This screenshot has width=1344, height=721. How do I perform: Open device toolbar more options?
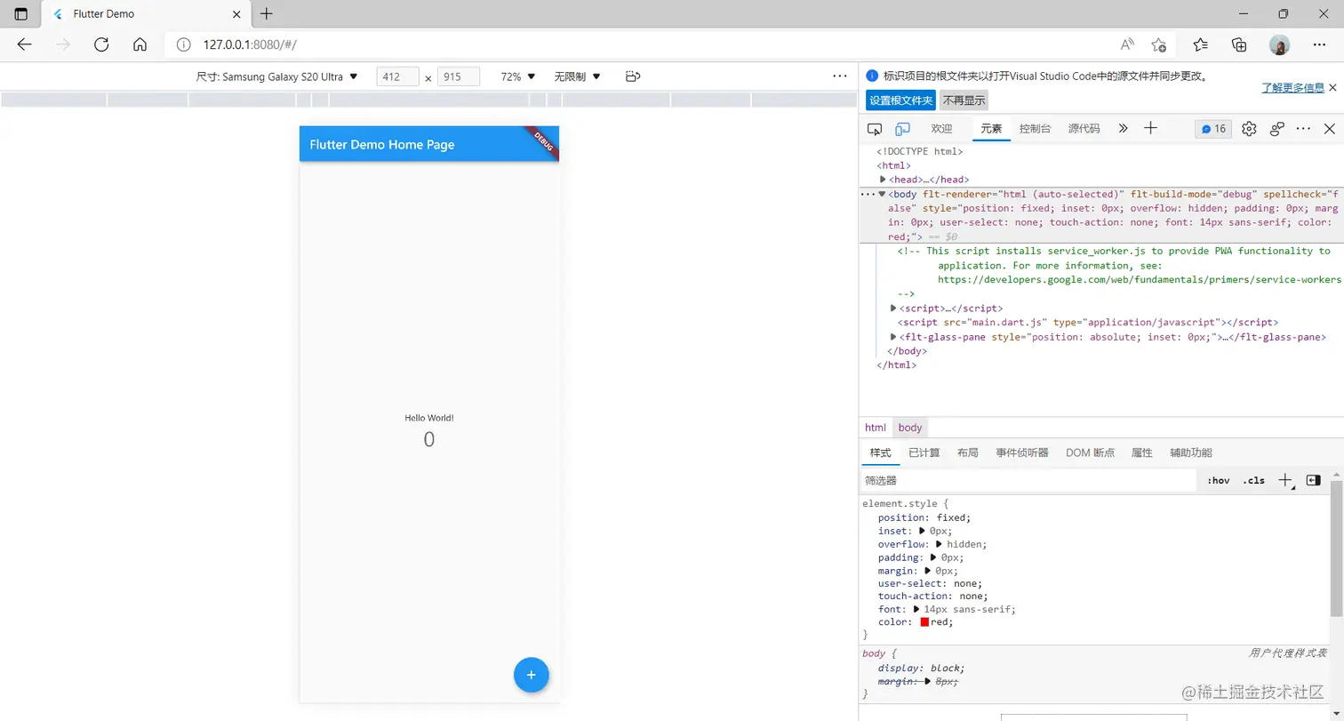(x=840, y=76)
